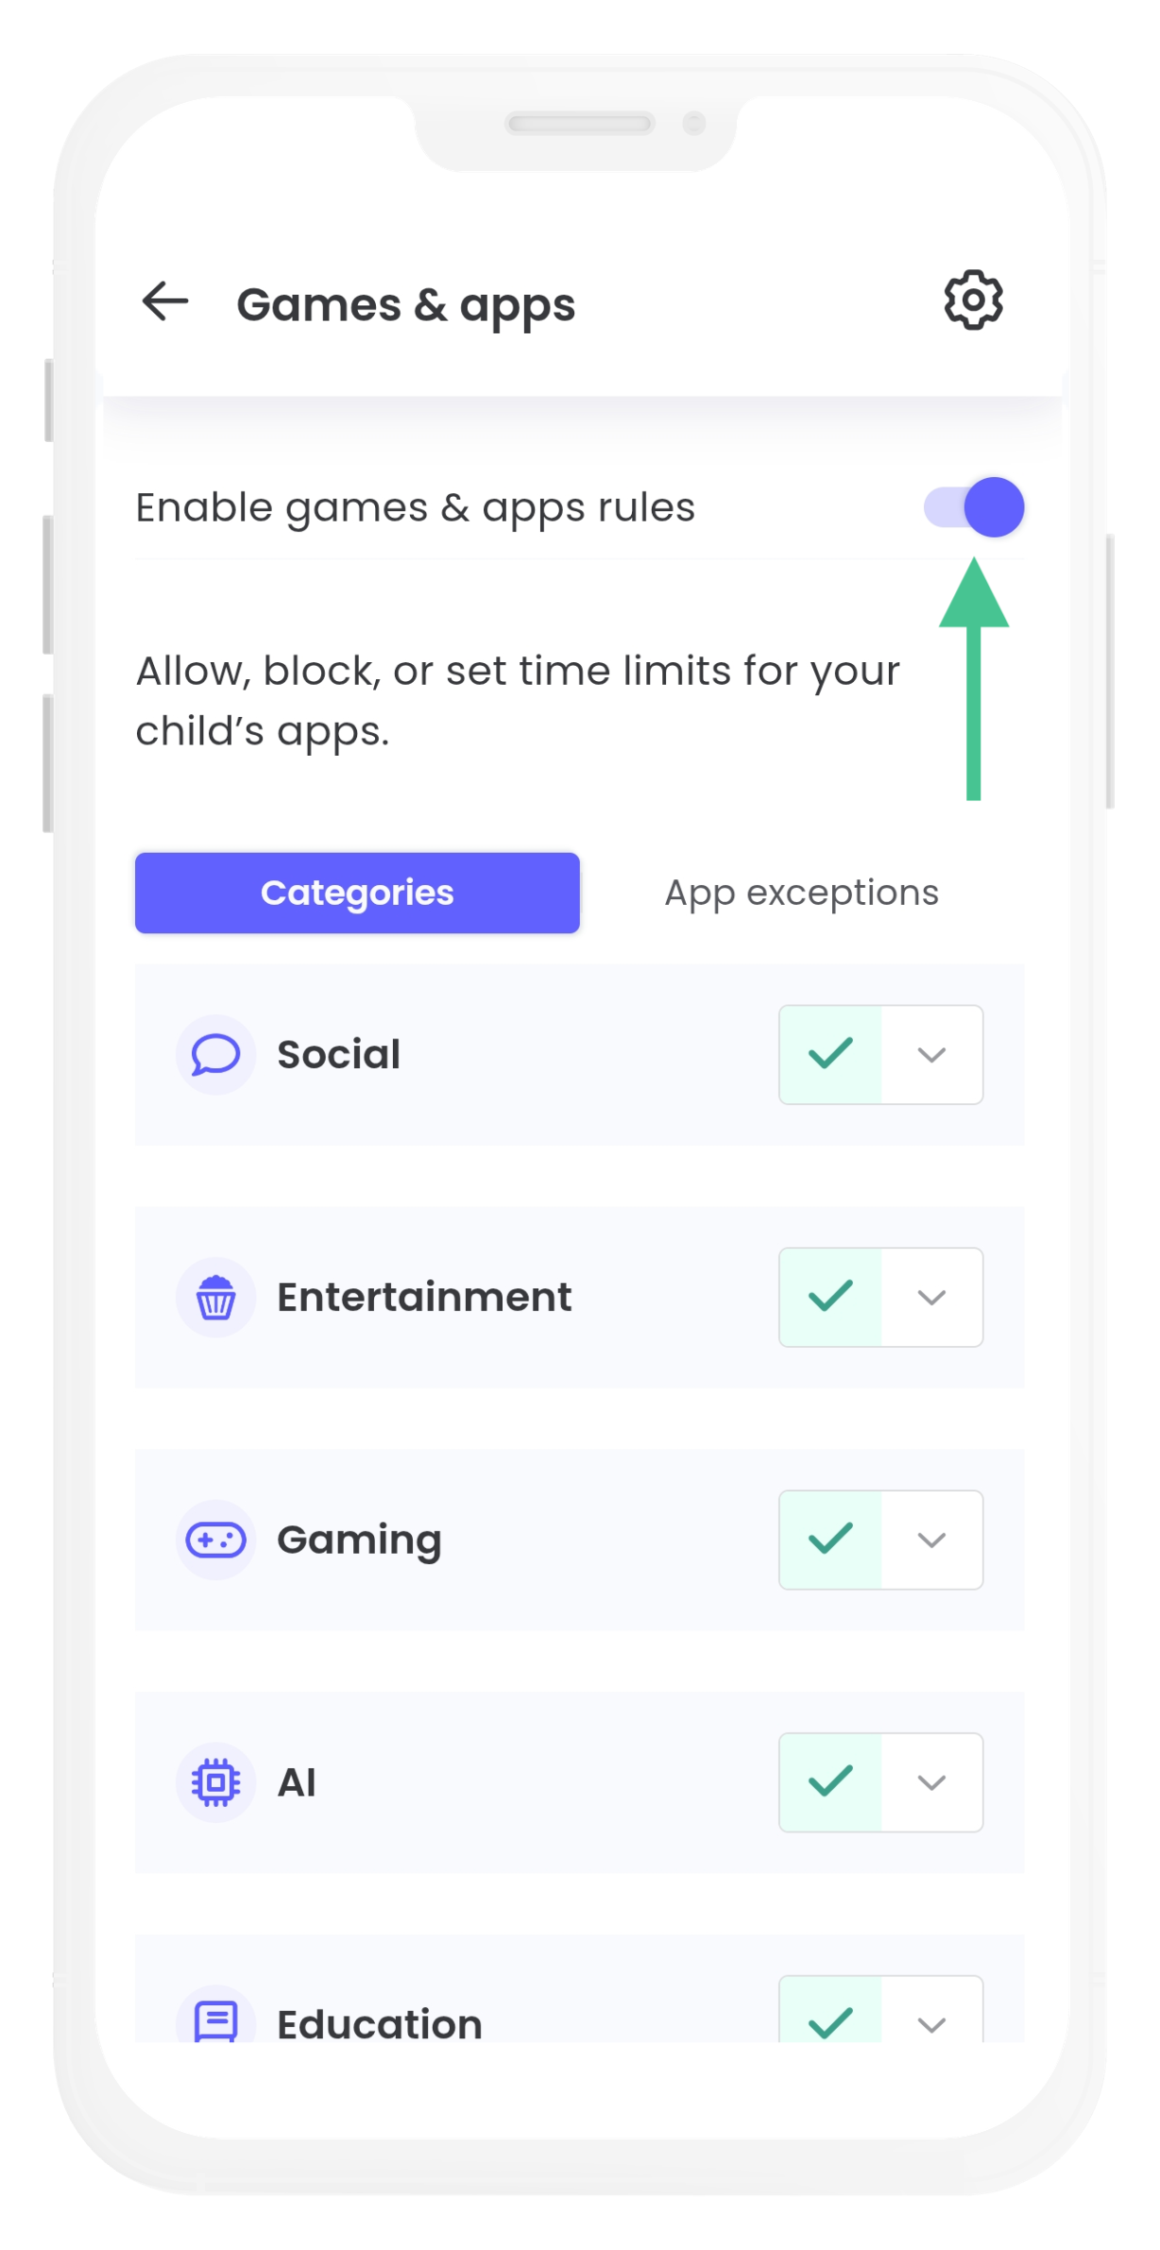Expand the Entertainment rule dropdown chevron
Viewport: 1160px width, 2250px height.
tap(932, 1298)
